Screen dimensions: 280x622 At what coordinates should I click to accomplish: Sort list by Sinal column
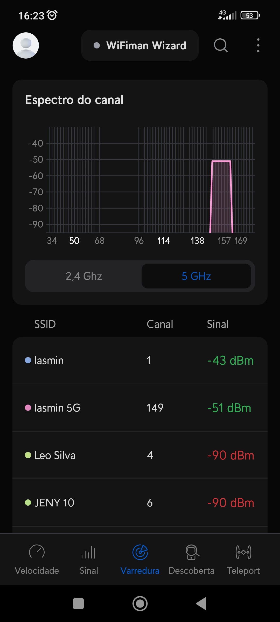click(x=218, y=324)
